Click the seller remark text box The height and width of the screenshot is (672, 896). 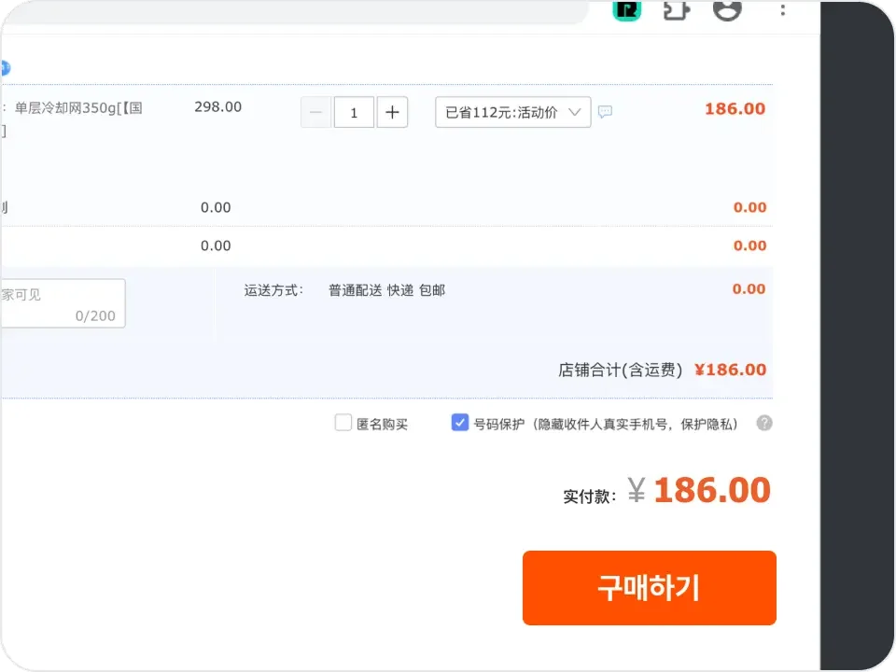point(62,303)
